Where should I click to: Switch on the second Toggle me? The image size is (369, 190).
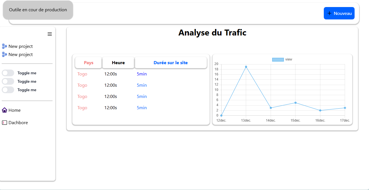(x=8, y=81)
